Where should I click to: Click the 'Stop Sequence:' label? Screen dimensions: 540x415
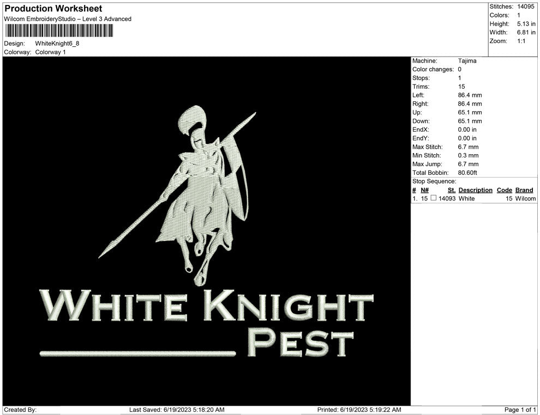click(434, 181)
